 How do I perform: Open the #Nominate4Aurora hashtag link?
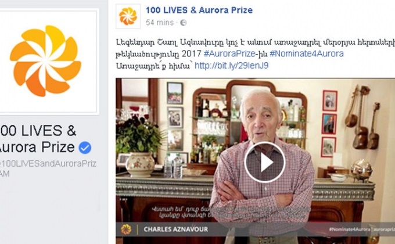(307, 53)
